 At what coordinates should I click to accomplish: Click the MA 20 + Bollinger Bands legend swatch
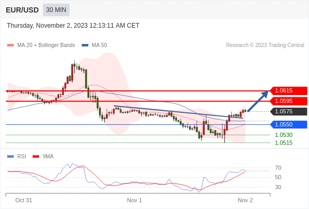[10, 45]
